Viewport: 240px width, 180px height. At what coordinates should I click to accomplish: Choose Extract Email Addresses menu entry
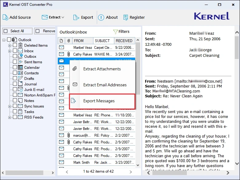[102, 85]
